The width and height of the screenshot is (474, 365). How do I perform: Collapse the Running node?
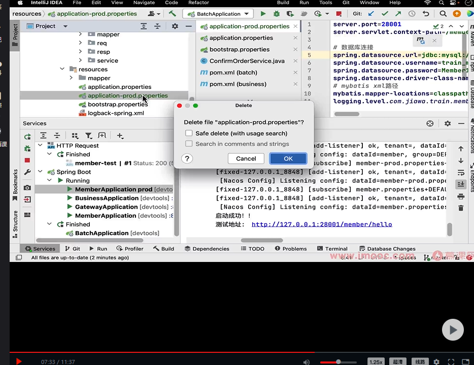coord(50,181)
